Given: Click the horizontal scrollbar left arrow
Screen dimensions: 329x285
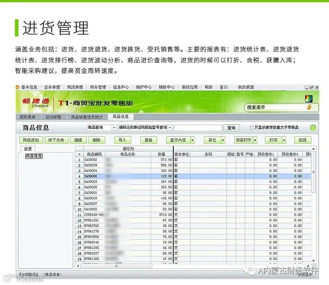Looking at the screenshot, I should (78, 266).
